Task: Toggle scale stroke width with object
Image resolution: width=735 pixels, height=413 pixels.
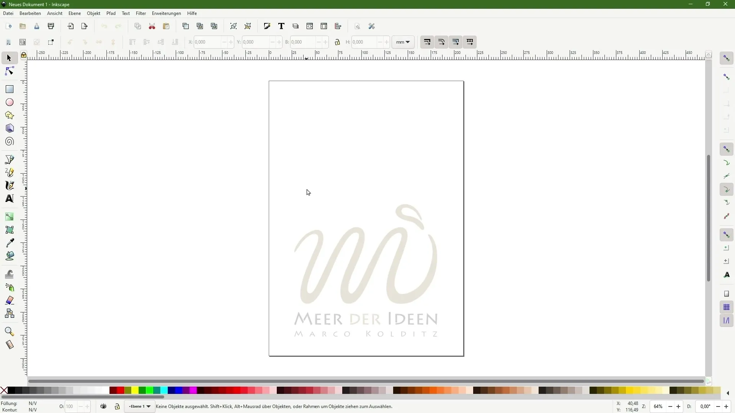Action: pyautogui.click(x=427, y=42)
